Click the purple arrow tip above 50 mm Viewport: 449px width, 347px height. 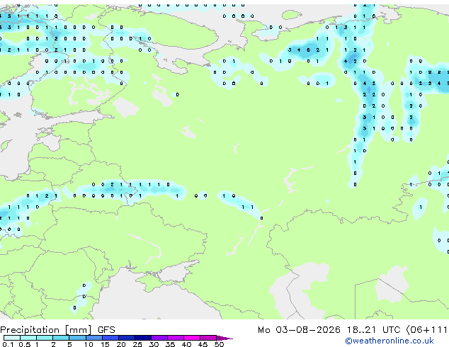224,338
